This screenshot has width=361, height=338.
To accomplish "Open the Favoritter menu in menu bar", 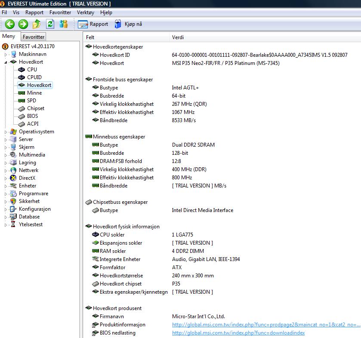I will [x=60, y=12].
